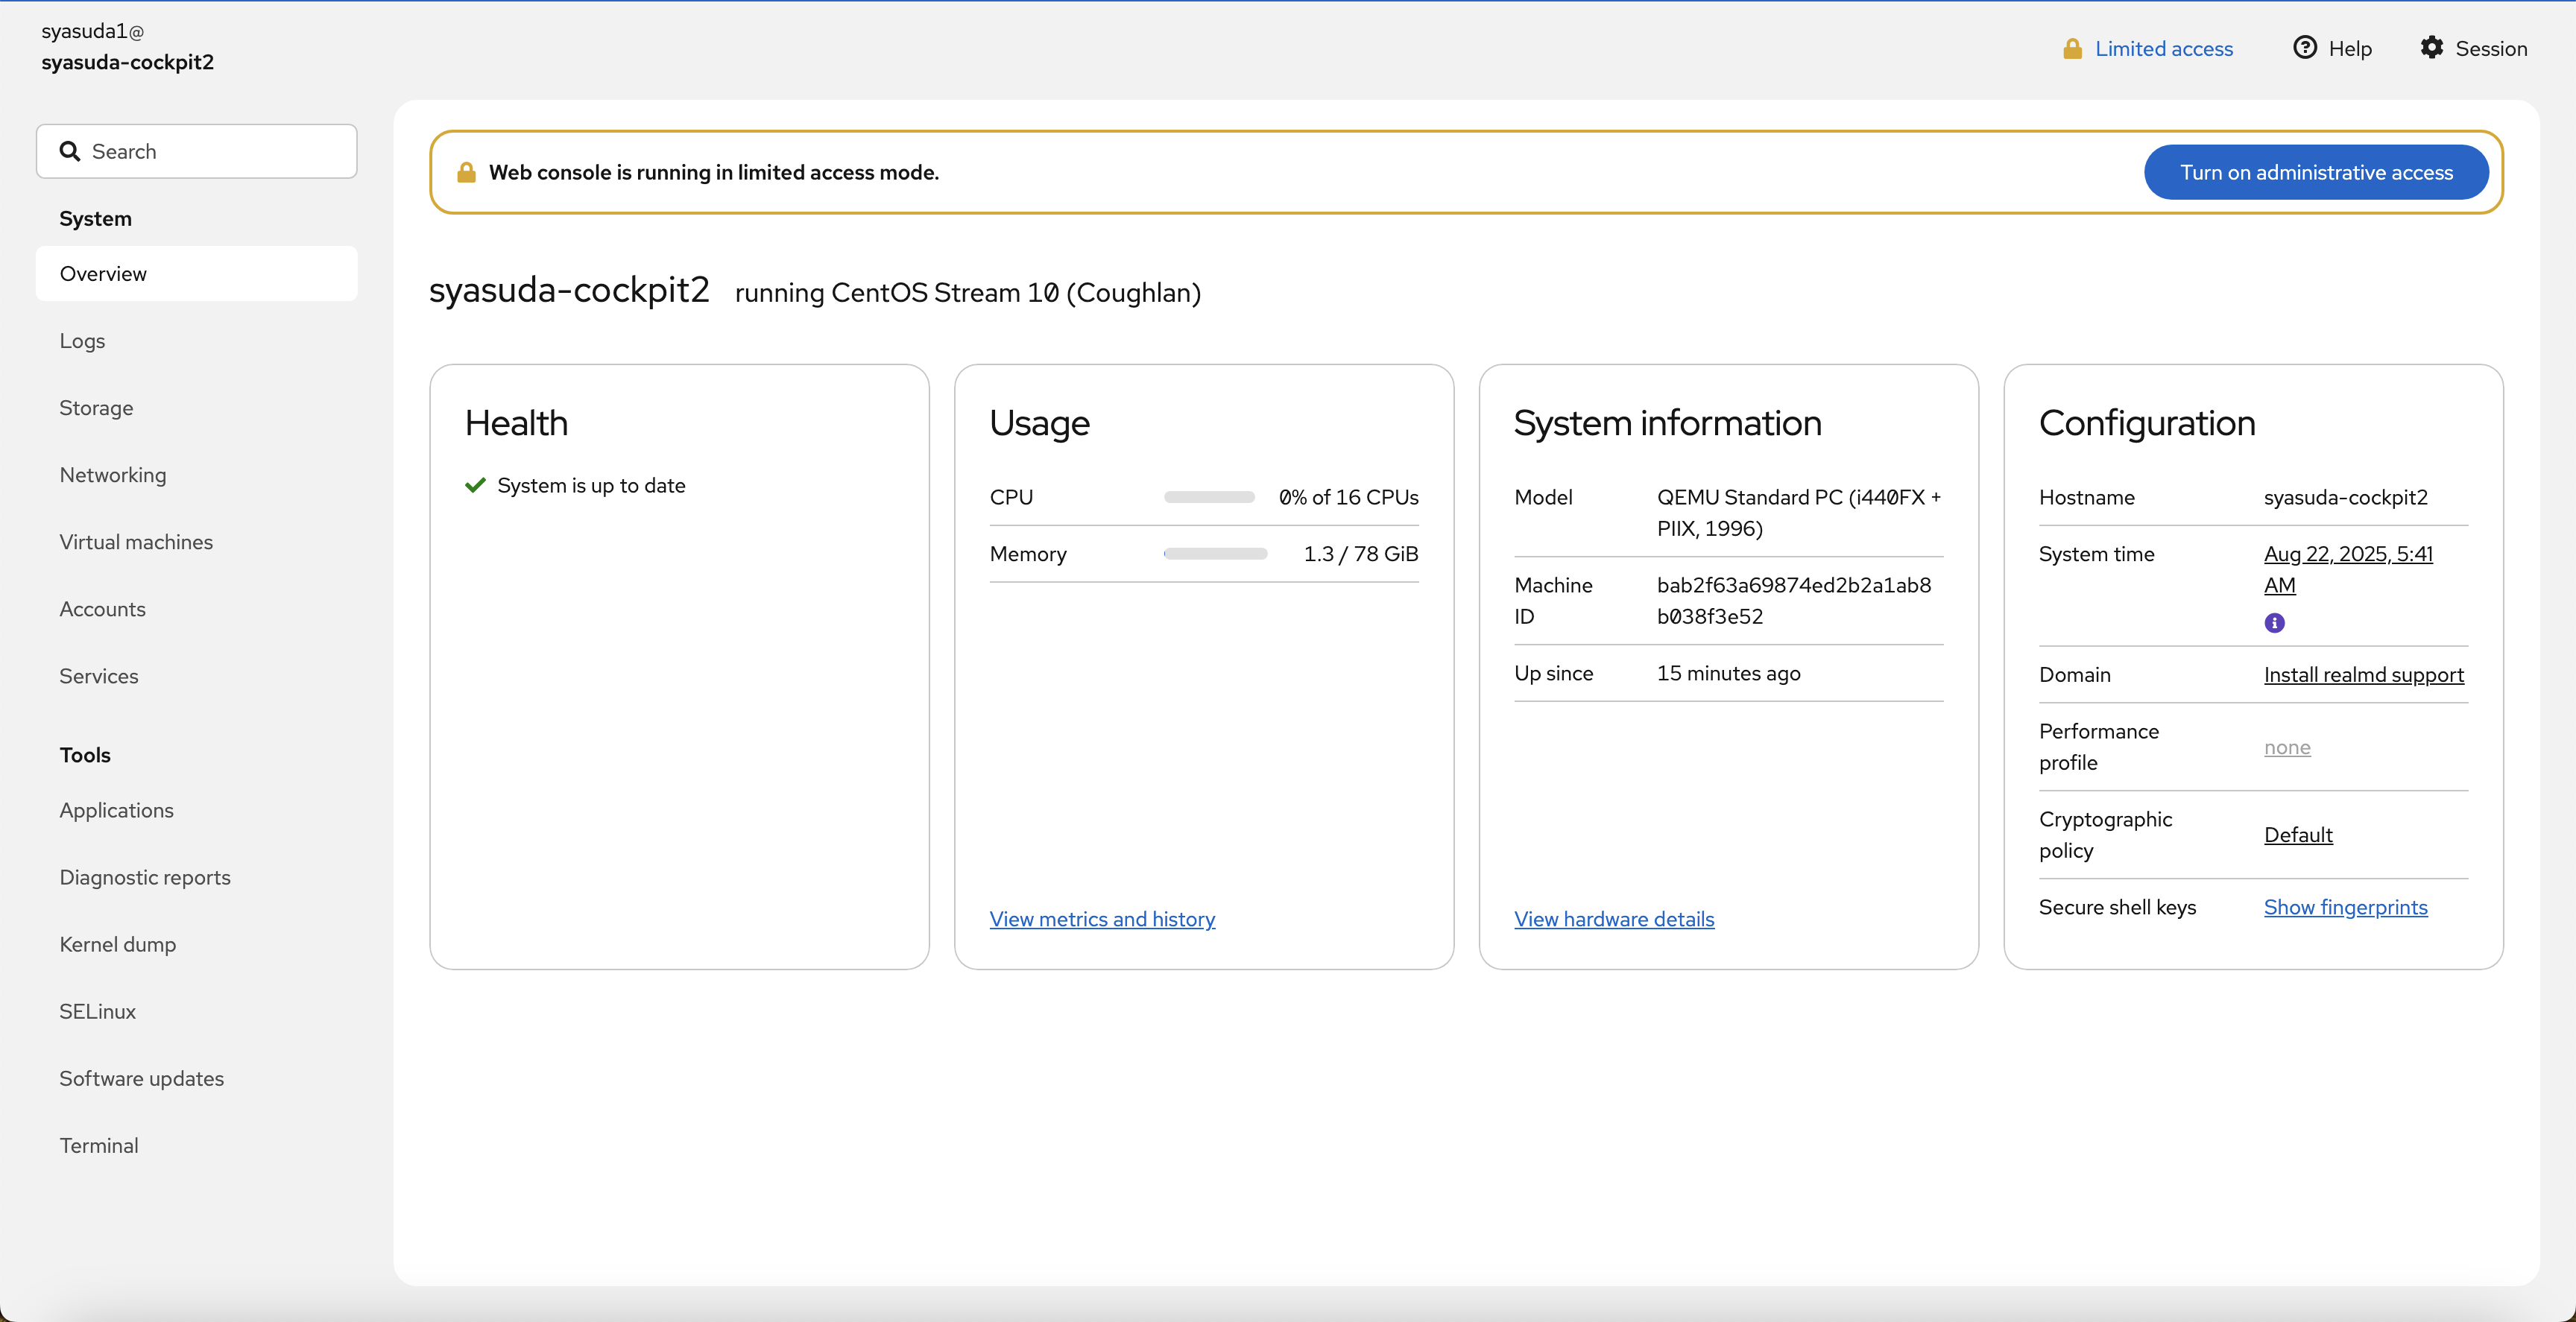Image resolution: width=2576 pixels, height=1322 pixels.
Task: Click the info icon below System time
Action: pyautogui.click(x=2274, y=623)
